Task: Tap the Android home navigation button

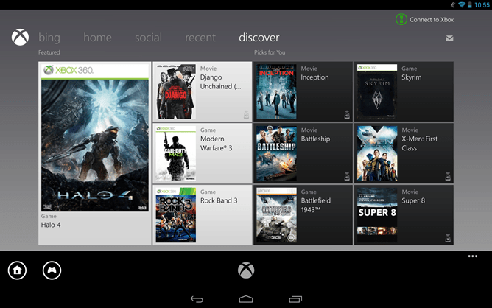Action: click(x=246, y=299)
